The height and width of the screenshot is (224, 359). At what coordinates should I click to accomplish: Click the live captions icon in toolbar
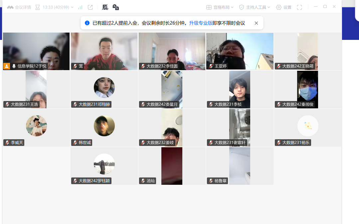(x=115, y=7)
